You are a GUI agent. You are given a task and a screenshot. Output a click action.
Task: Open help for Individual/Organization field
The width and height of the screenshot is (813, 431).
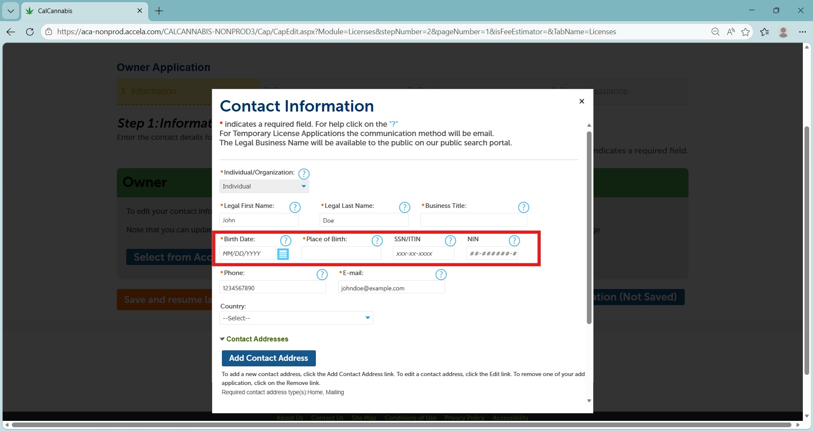(304, 174)
